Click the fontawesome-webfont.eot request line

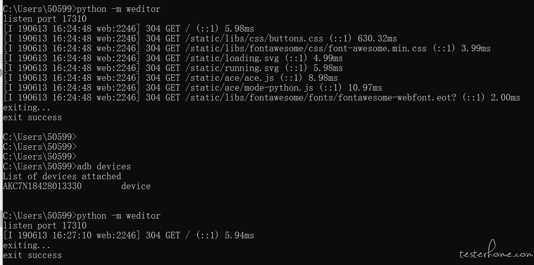(262, 98)
